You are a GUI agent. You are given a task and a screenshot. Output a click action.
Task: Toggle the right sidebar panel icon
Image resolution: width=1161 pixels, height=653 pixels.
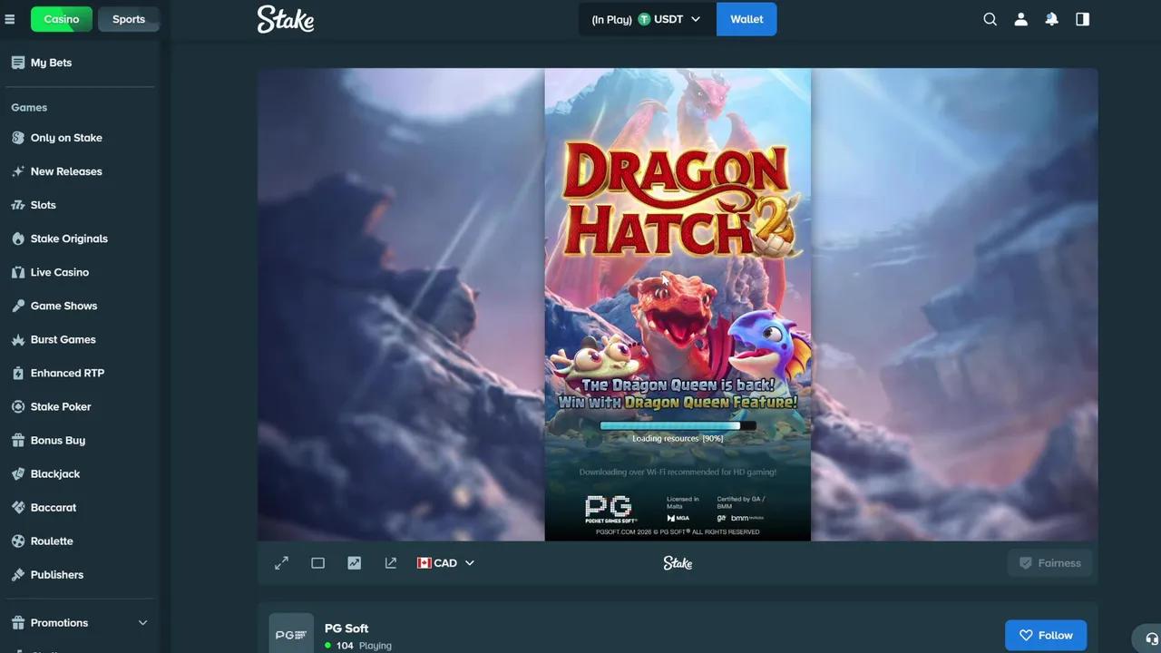pyautogui.click(x=1083, y=19)
